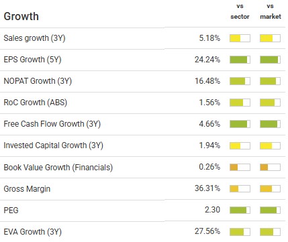The height and width of the screenshot is (242, 288).
Task: Click the Sales growth (3Y) vs sector bar
Action: (240, 38)
